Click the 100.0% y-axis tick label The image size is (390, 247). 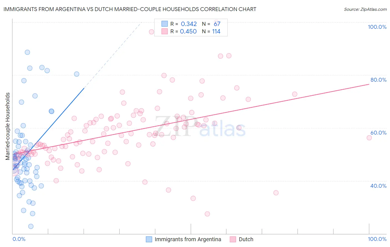click(377, 27)
